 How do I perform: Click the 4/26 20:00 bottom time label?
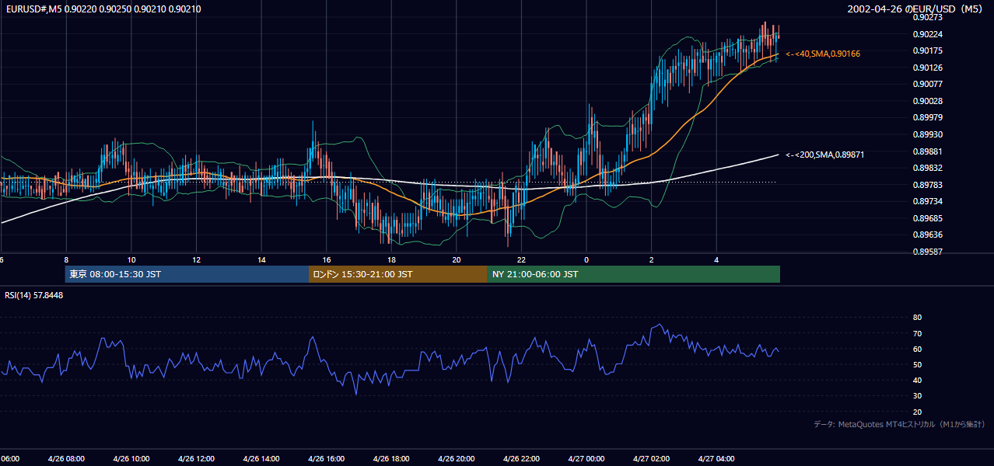(x=457, y=459)
